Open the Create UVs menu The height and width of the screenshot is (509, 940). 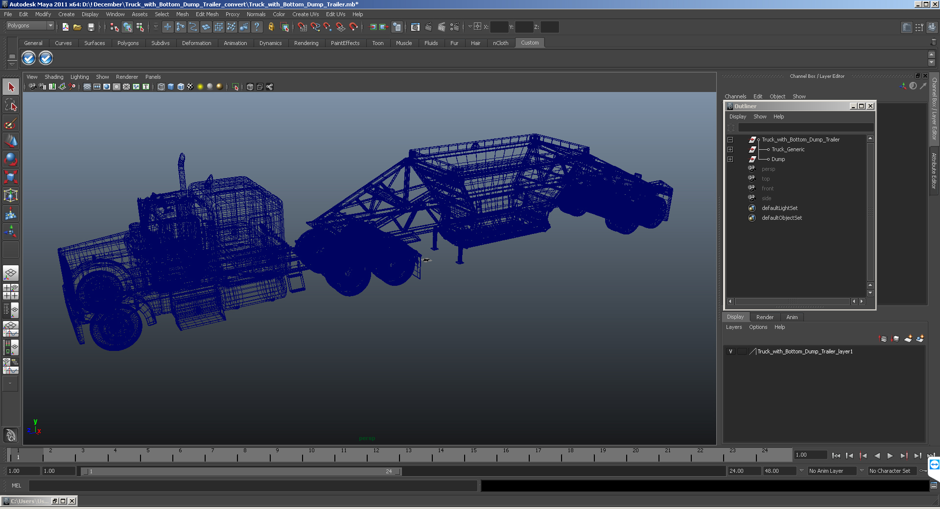[305, 14]
